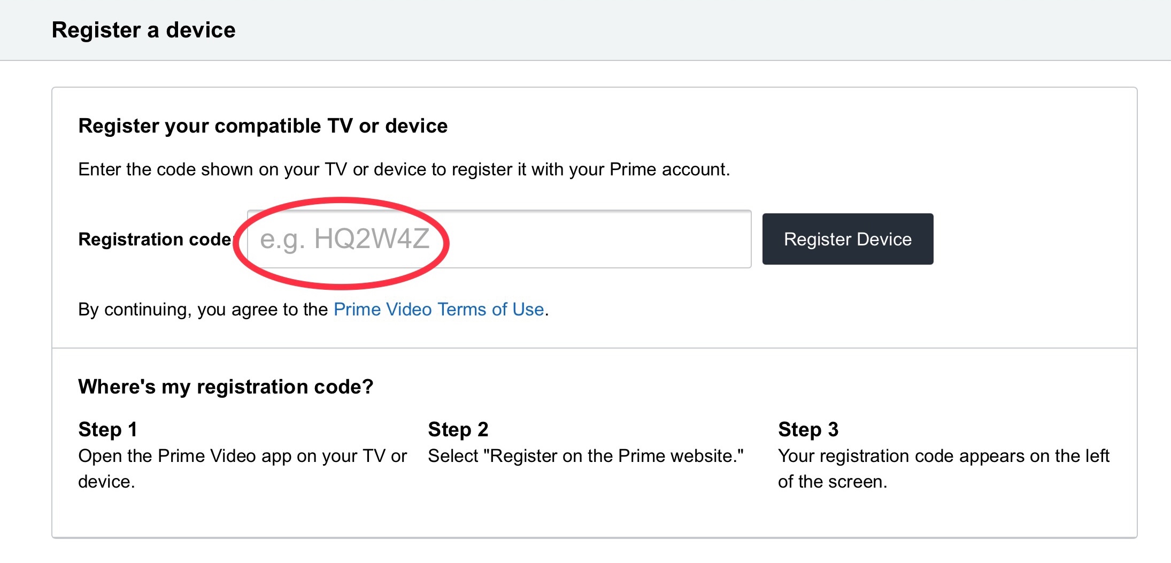The image size is (1171, 563).
Task: Click 'Your registration code appears' instruction text
Action: [x=943, y=456]
